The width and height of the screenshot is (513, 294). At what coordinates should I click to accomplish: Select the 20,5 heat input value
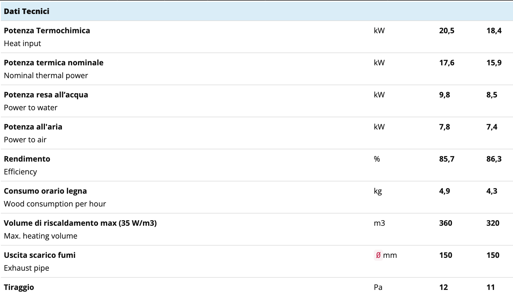447,31
